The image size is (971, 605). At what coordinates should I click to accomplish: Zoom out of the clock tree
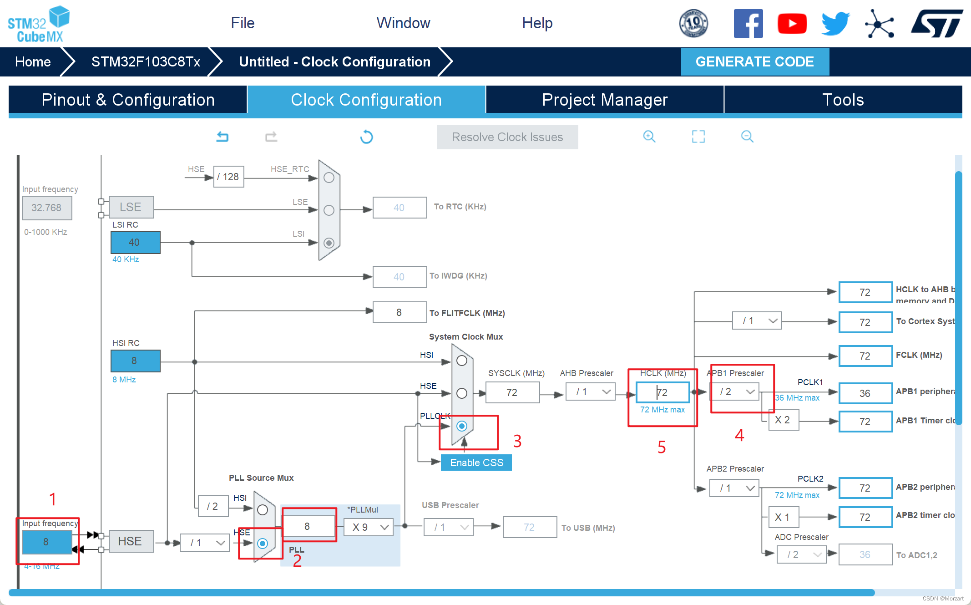(747, 136)
